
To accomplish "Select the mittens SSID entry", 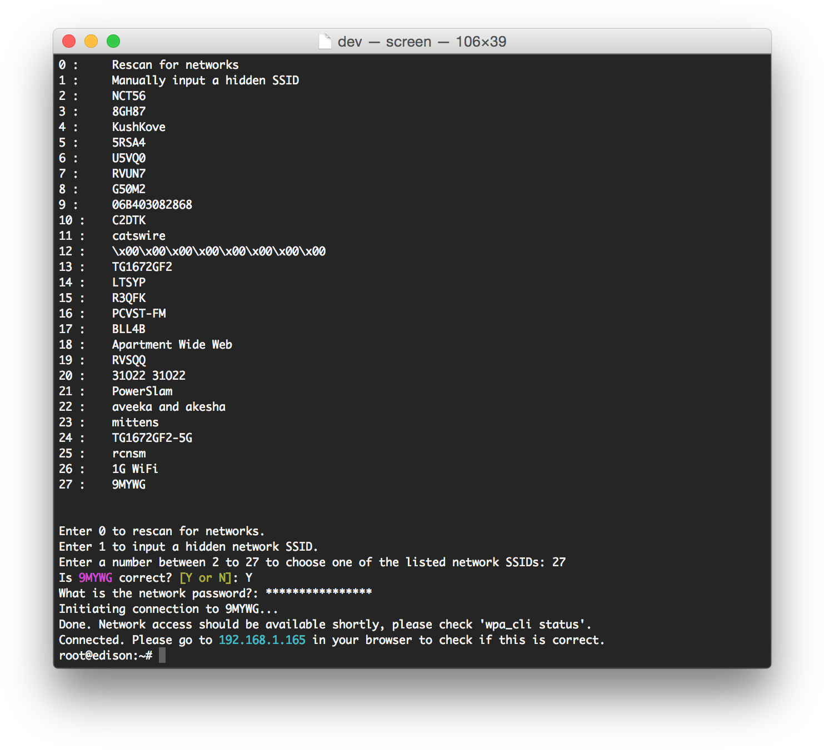I will click(135, 422).
